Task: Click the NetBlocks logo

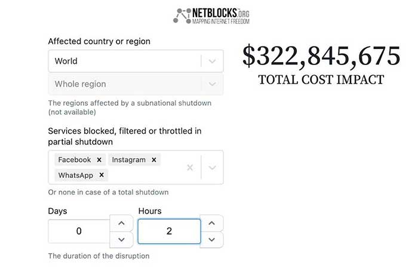Action: click(x=211, y=16)
